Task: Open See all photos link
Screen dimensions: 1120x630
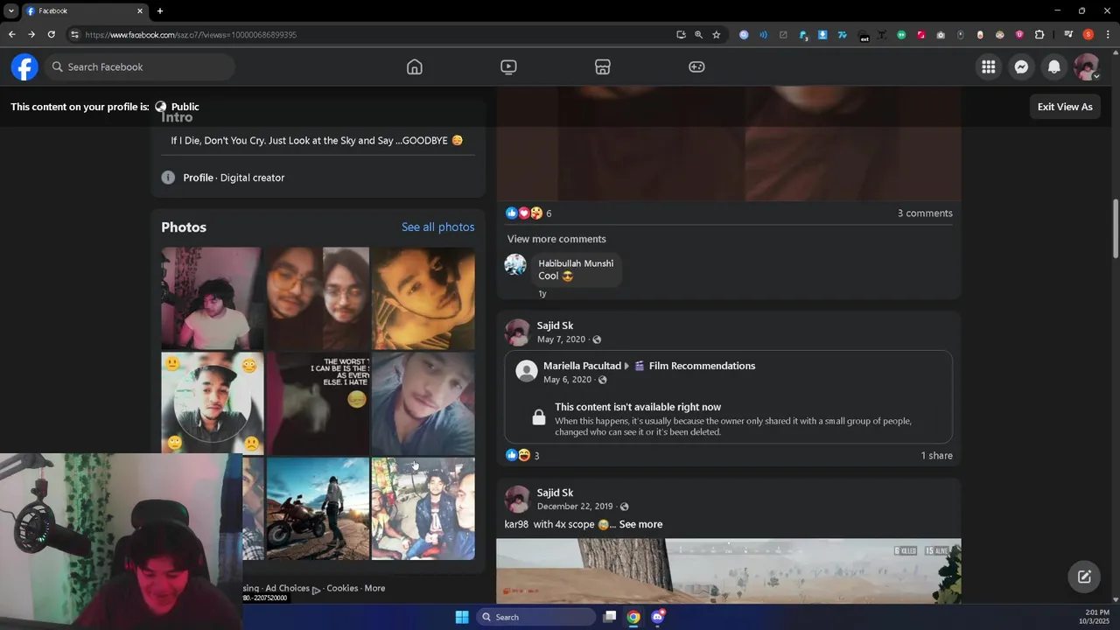Action: coord(437,227)
